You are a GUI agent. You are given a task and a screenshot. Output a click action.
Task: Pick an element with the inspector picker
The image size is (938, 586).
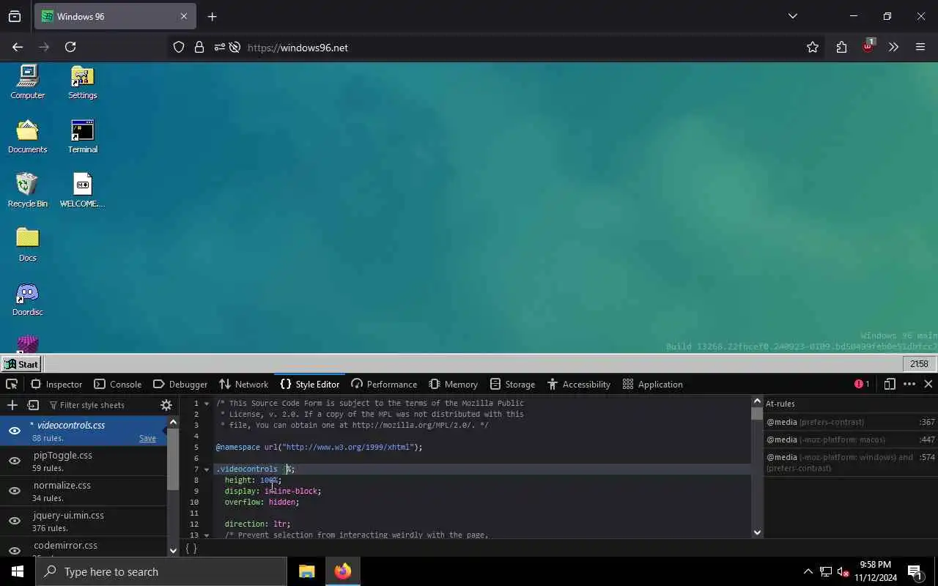12,384
